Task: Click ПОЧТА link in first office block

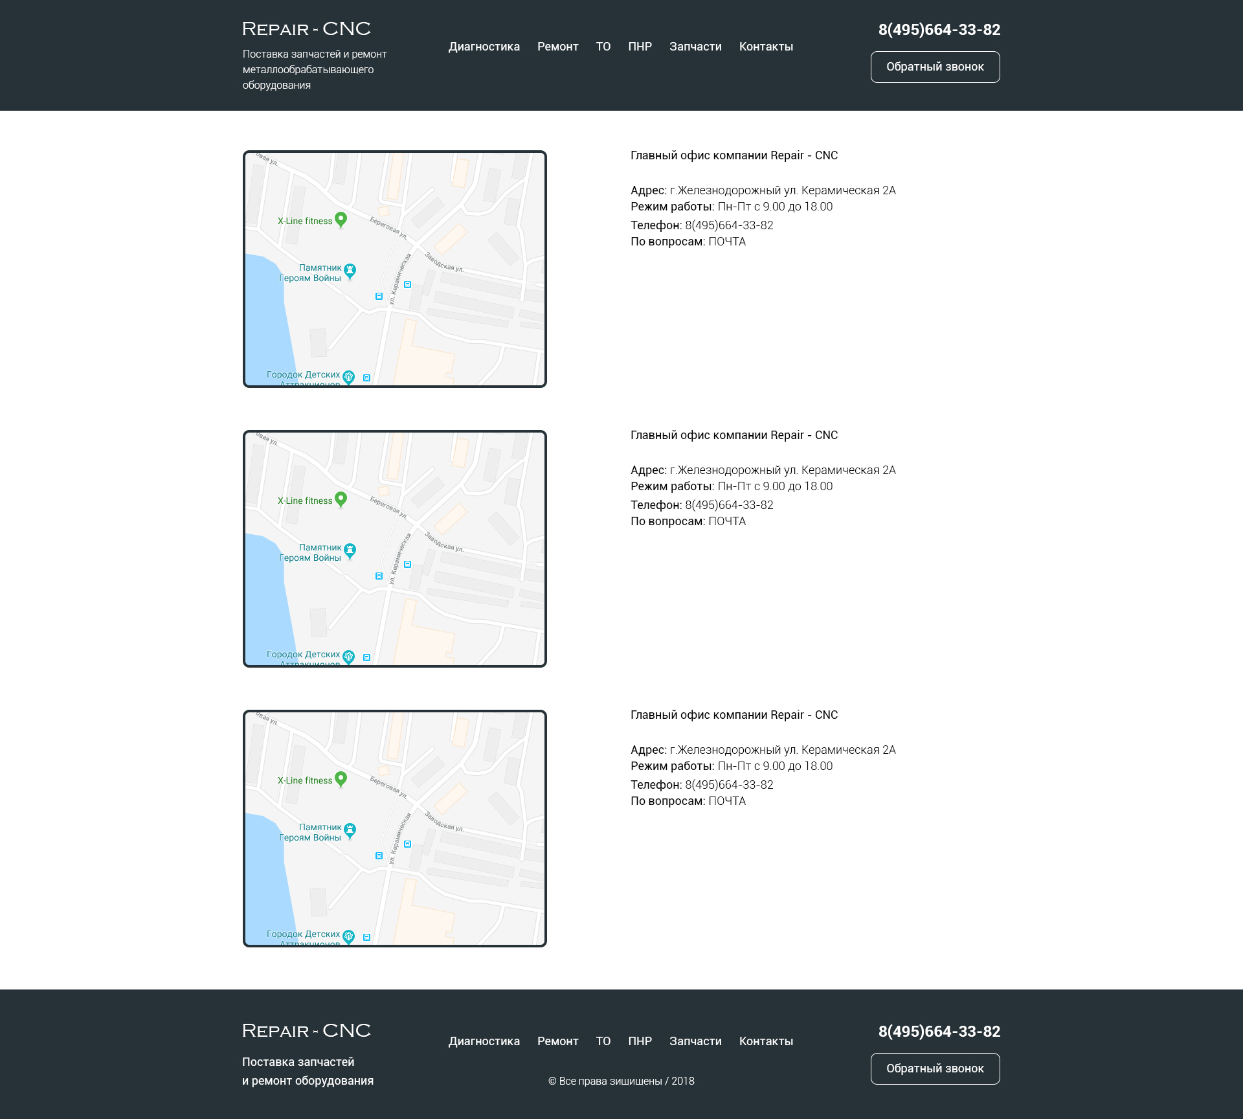Action: (726, 242)
